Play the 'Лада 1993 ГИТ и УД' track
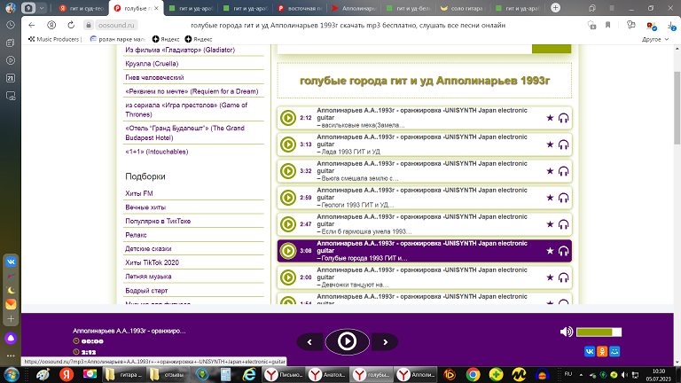 click(287, 145)
